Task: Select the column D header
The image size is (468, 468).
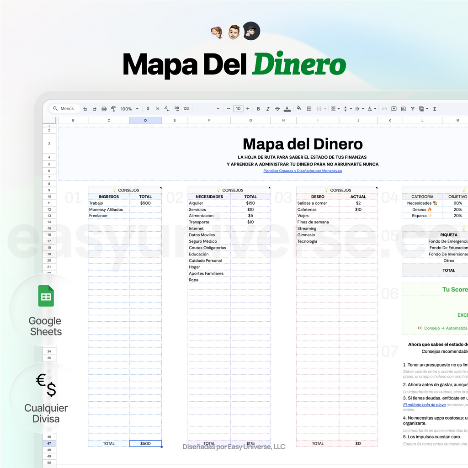Action: point(145,120)
